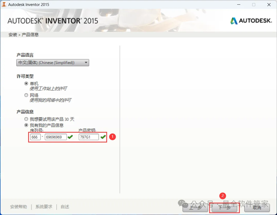Click the 许可类型 section heading

point(25,76)
